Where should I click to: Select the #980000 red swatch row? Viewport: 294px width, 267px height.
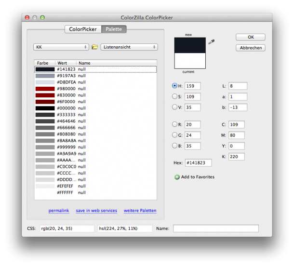click(95, 89)
